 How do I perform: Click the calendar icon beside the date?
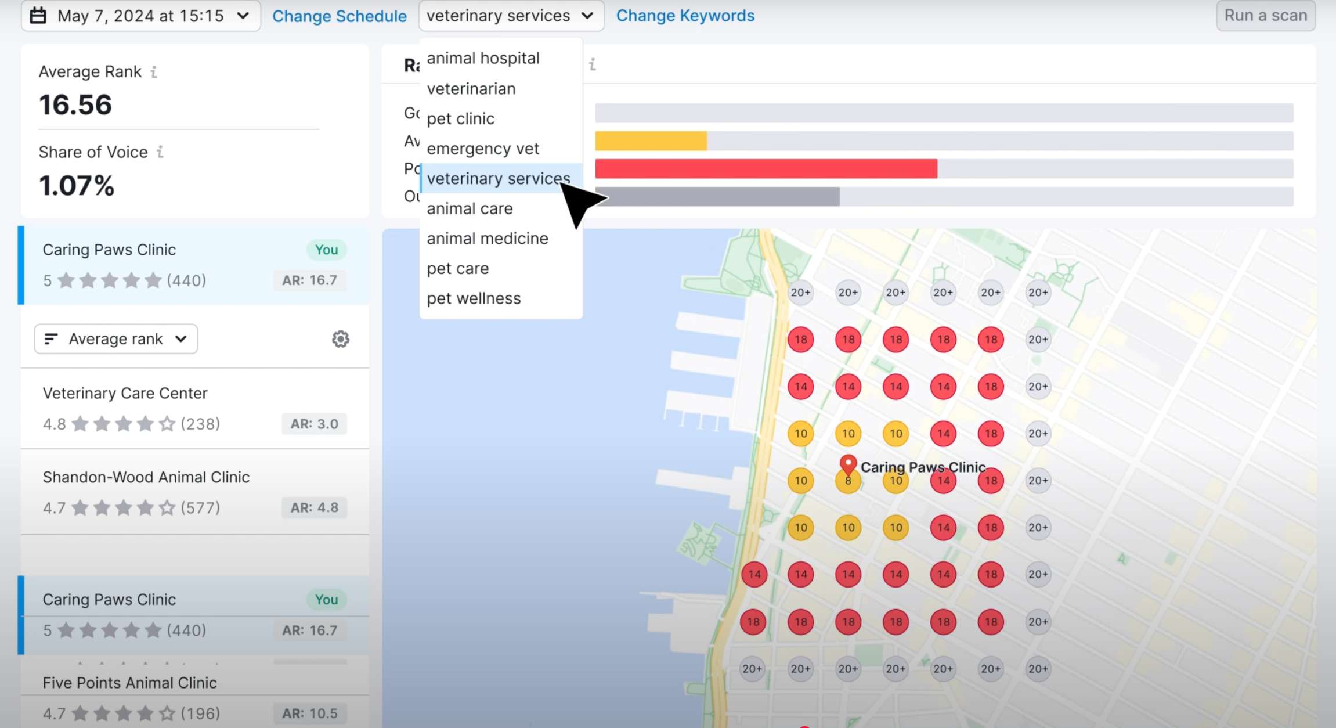click(38, 16)
